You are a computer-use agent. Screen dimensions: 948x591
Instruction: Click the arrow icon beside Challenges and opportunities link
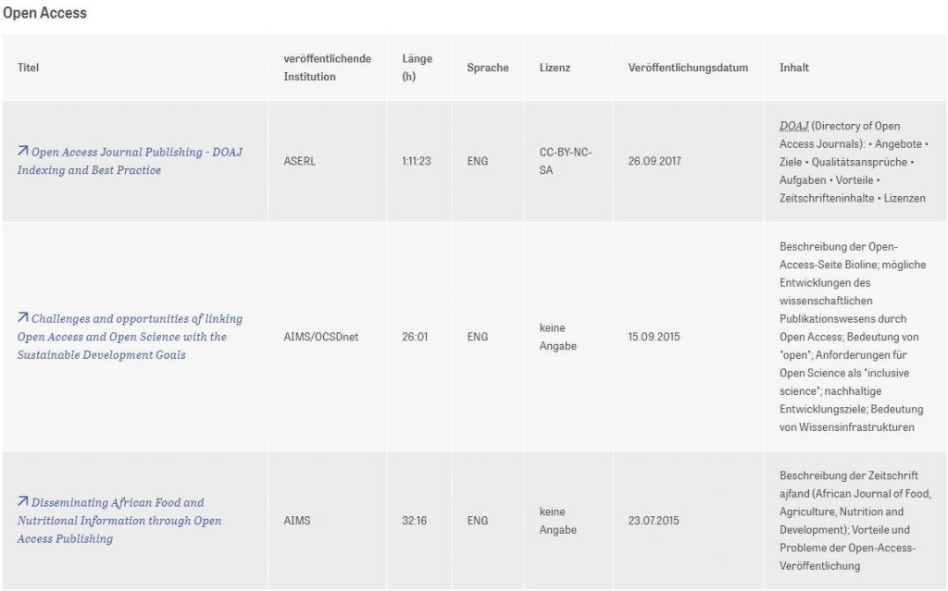(23, 318)
